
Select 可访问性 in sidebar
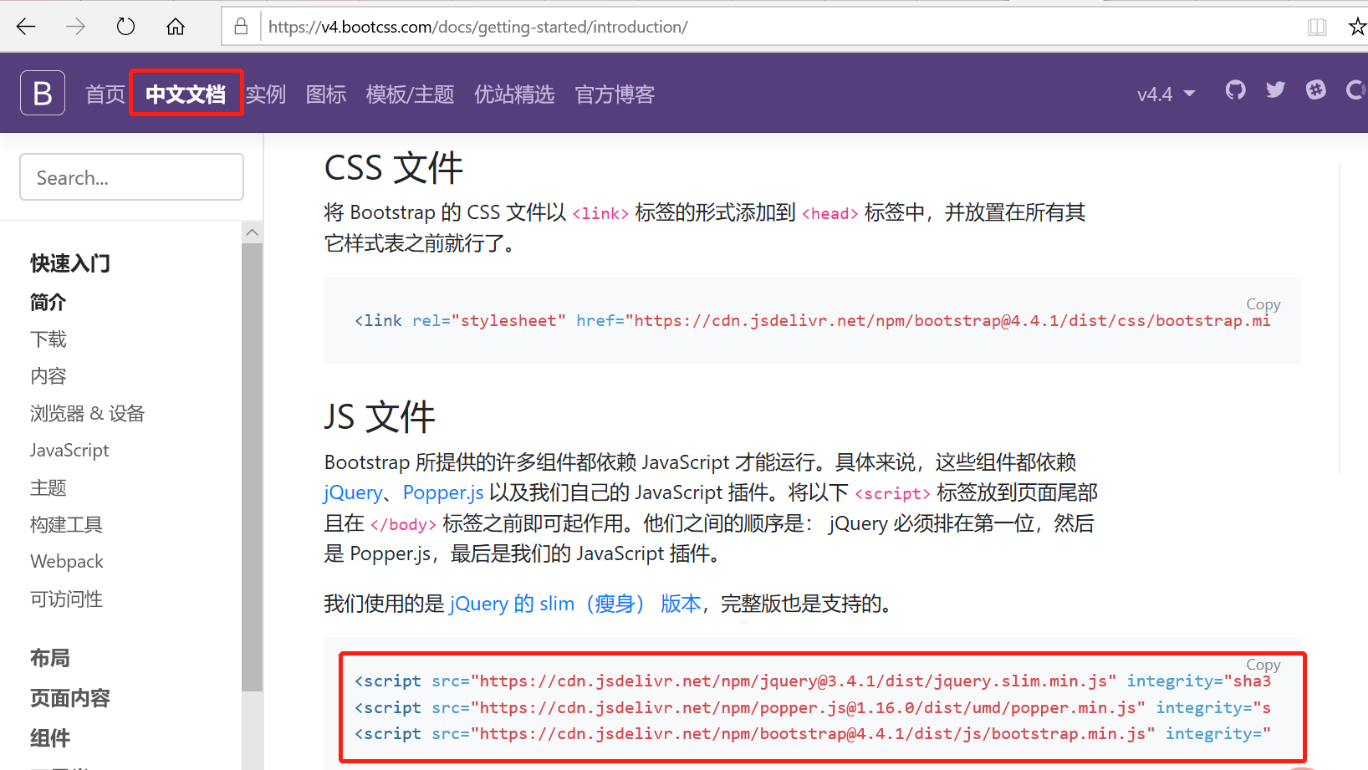click(x=66, y=599)
